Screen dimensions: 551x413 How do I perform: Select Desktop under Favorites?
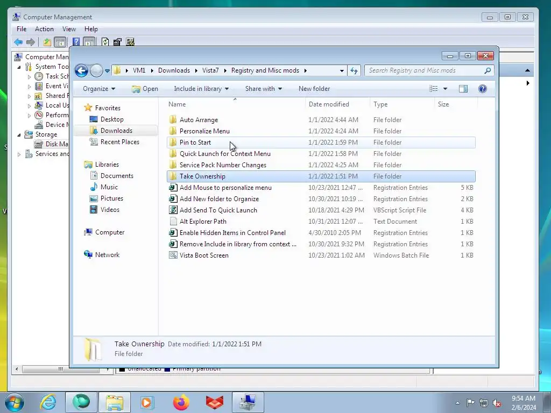(x=112, y=119)
